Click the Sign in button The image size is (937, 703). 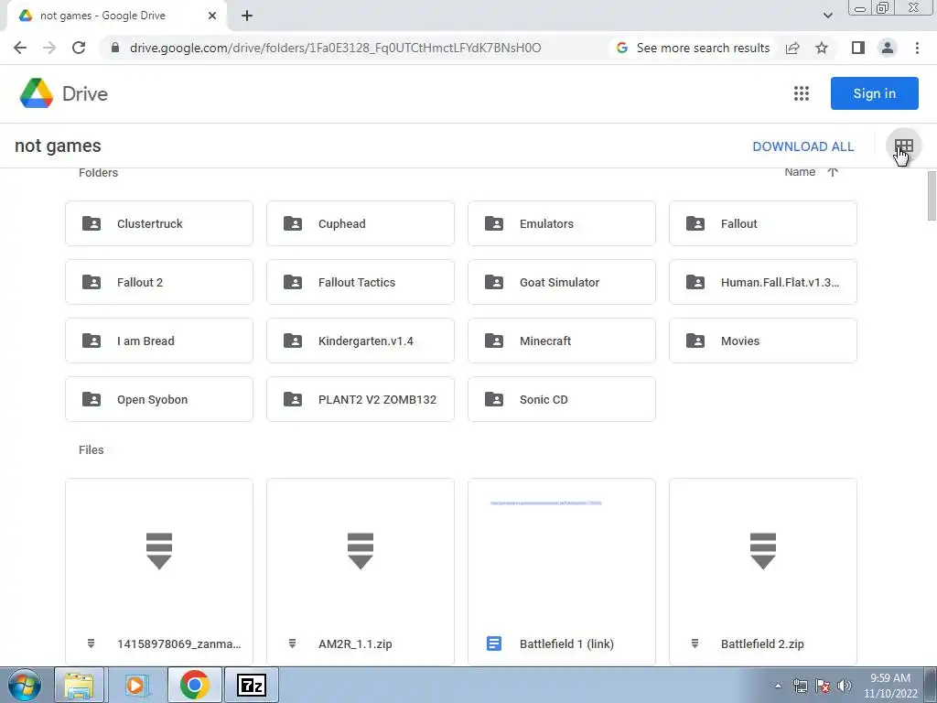pyautogui.click(x=874, y=93)
